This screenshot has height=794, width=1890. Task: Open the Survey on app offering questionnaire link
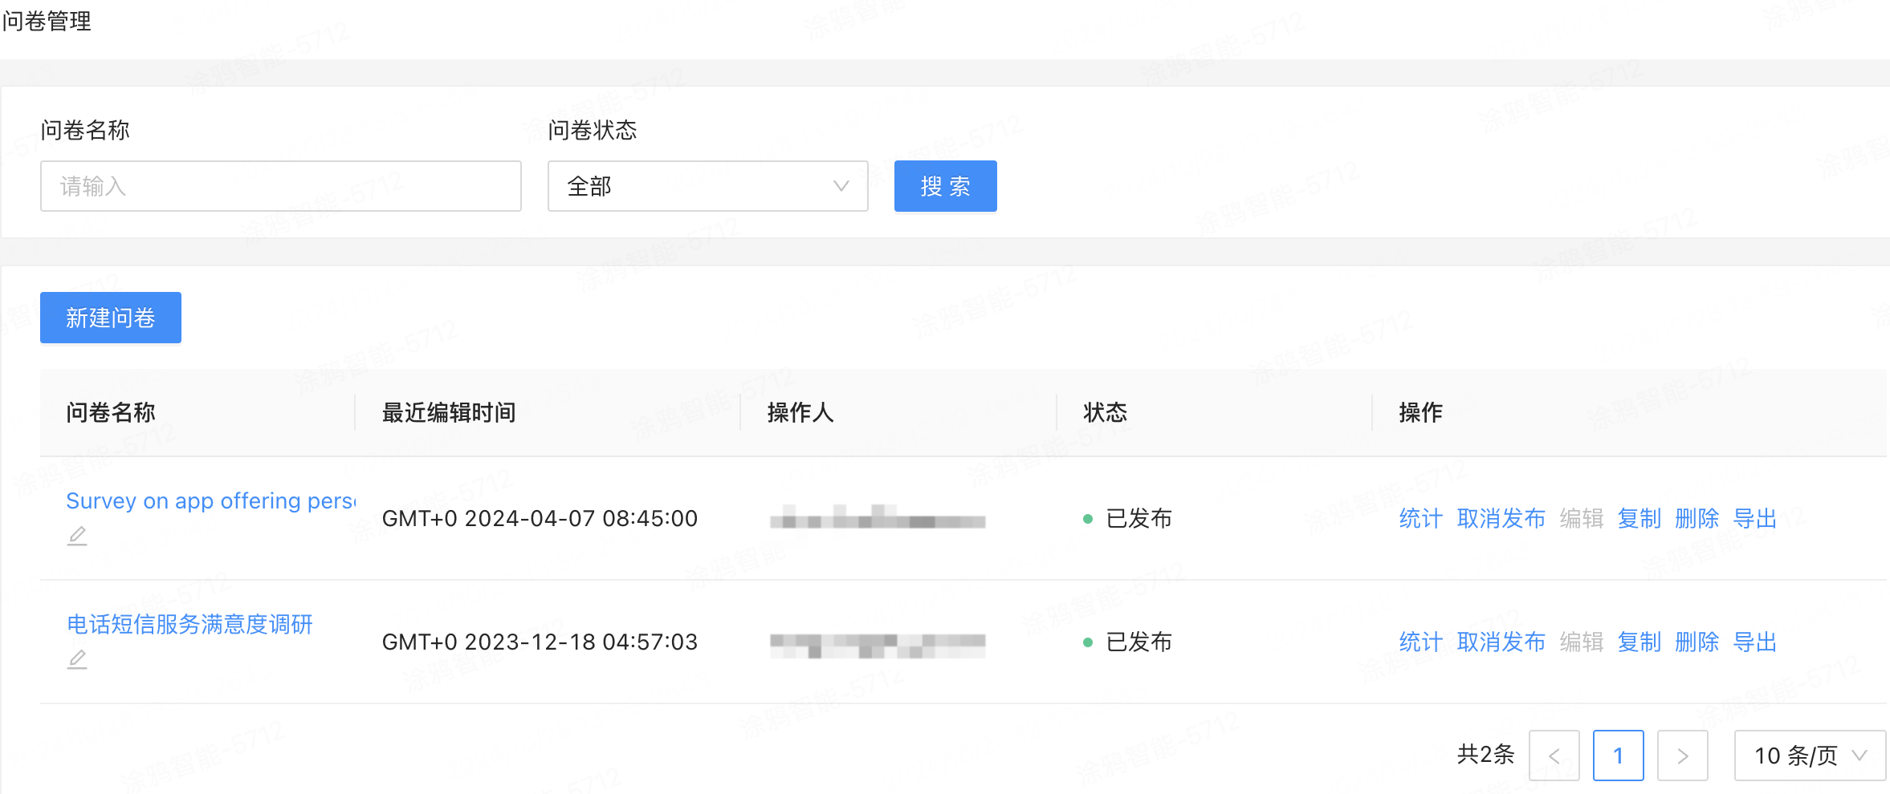point(211,500)
